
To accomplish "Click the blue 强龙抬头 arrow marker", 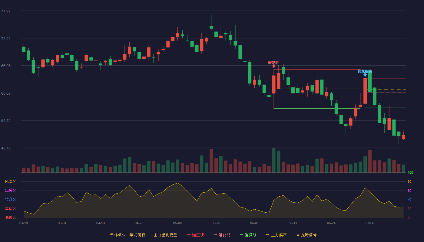I will (x=365, y=75).
